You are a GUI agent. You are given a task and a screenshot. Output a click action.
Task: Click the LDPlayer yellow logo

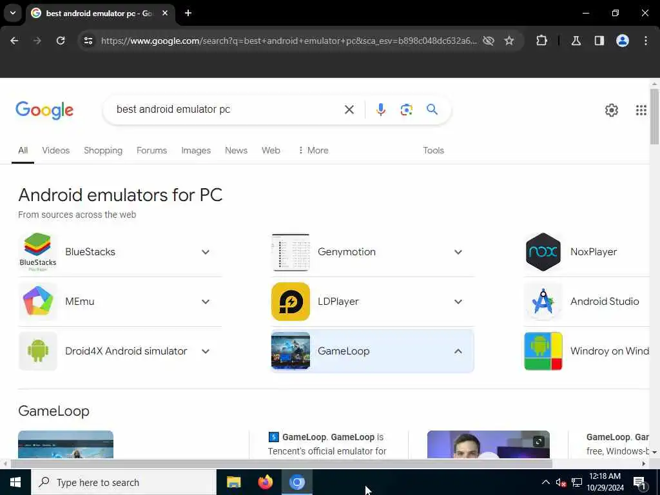291,302
